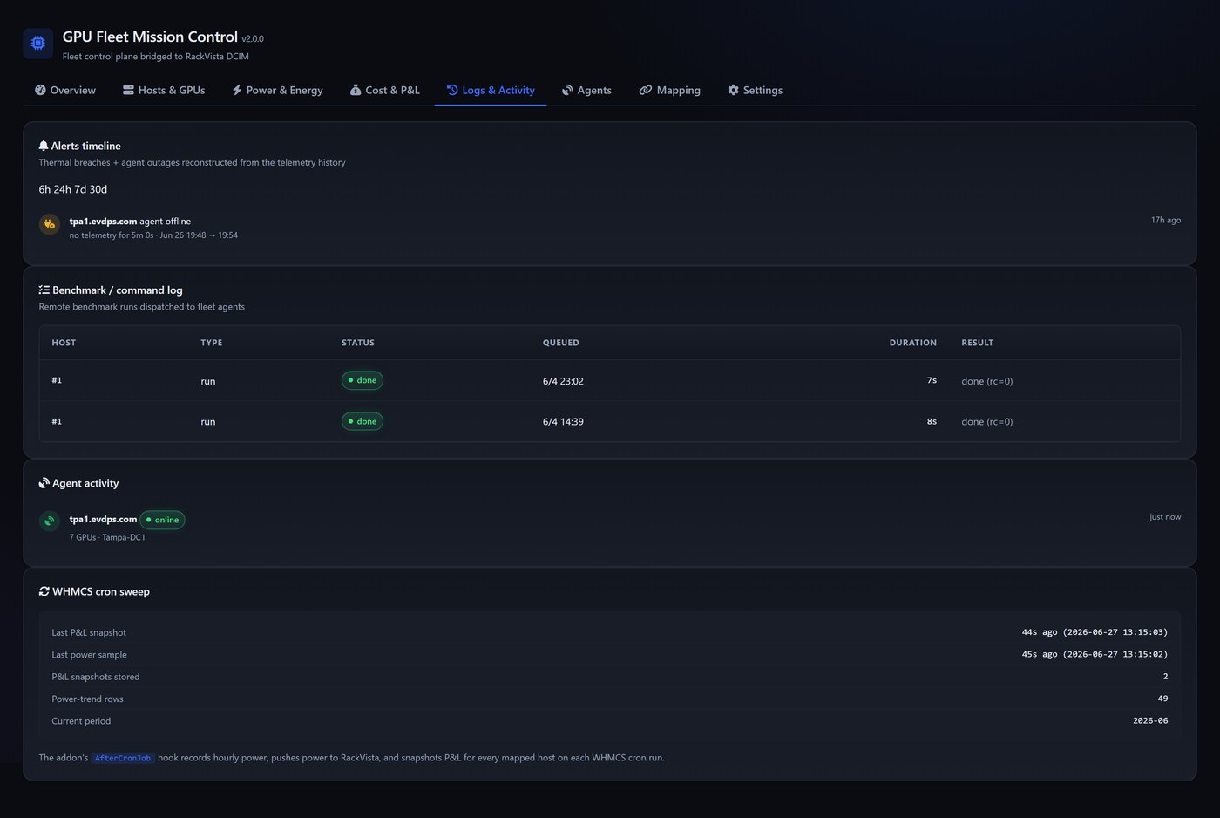Click the 17h ago alert timestamp
Screen dimensions: 1220x818
[1166, 220]
